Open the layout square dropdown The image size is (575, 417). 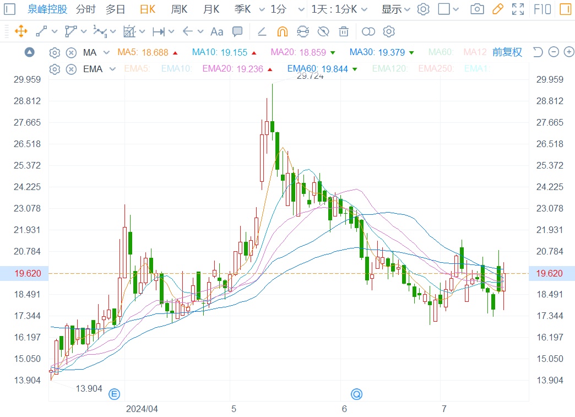click(448, 9)
